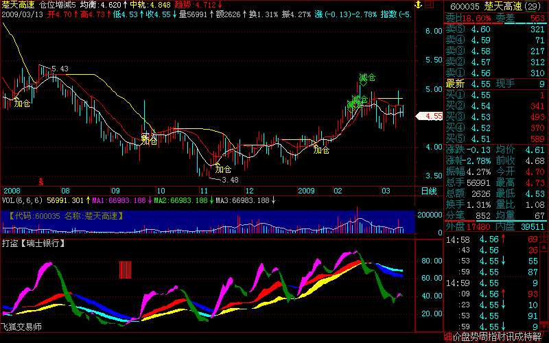549x343 pixels.
Task: Click the MA1:66983.188 volume average label
Action: click(119, 200)
